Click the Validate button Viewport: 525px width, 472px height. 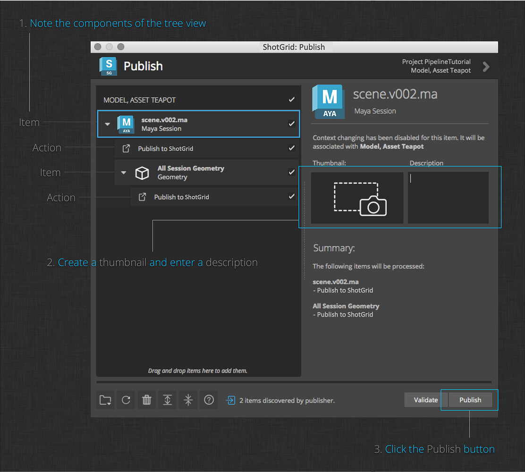tap(425, 400)
